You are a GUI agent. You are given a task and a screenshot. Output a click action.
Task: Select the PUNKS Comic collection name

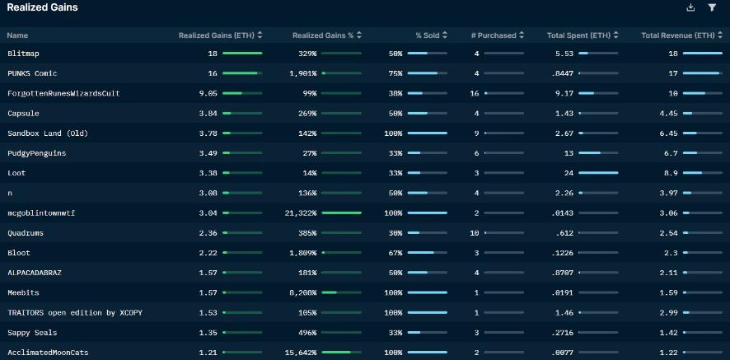pyautogui.click(x=32, y=73)
